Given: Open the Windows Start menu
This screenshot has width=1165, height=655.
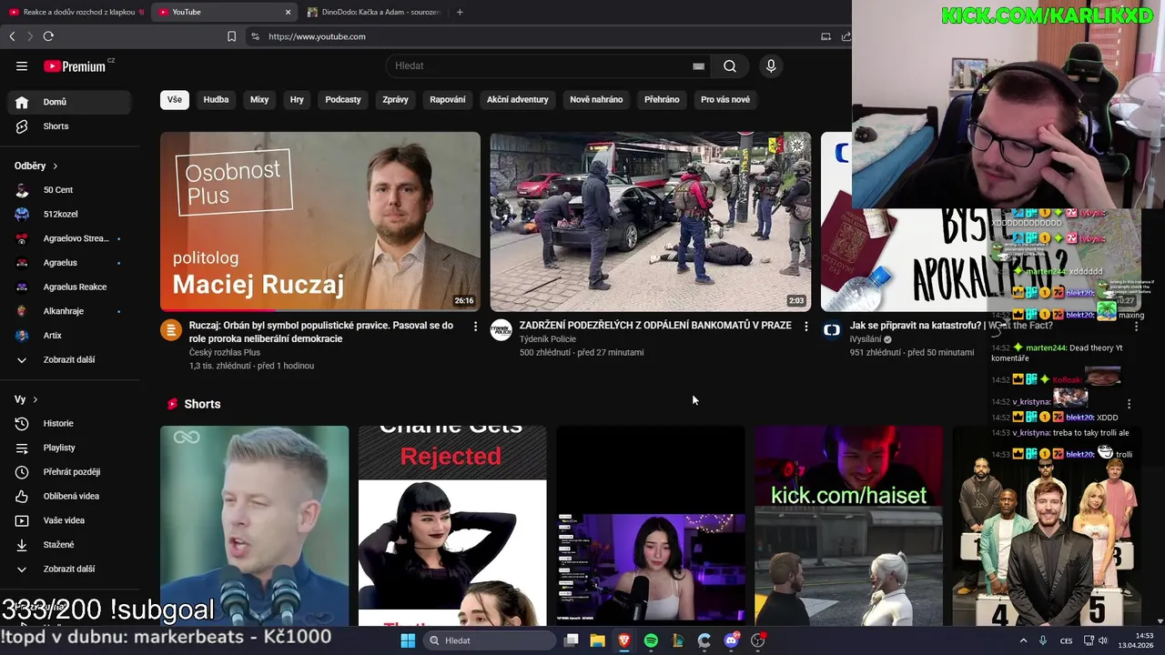Looking at the screenshot, I should 408,640.
